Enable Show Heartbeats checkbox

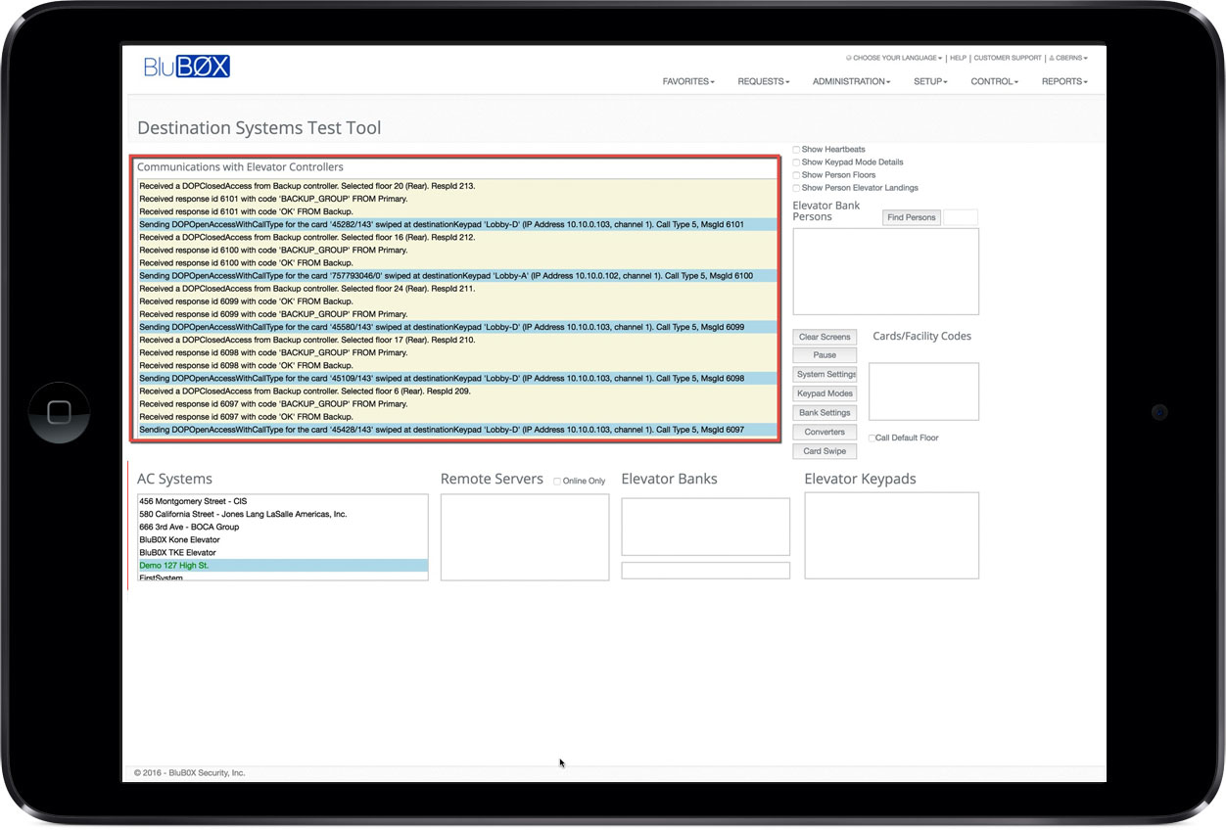(x=797, y=150)
